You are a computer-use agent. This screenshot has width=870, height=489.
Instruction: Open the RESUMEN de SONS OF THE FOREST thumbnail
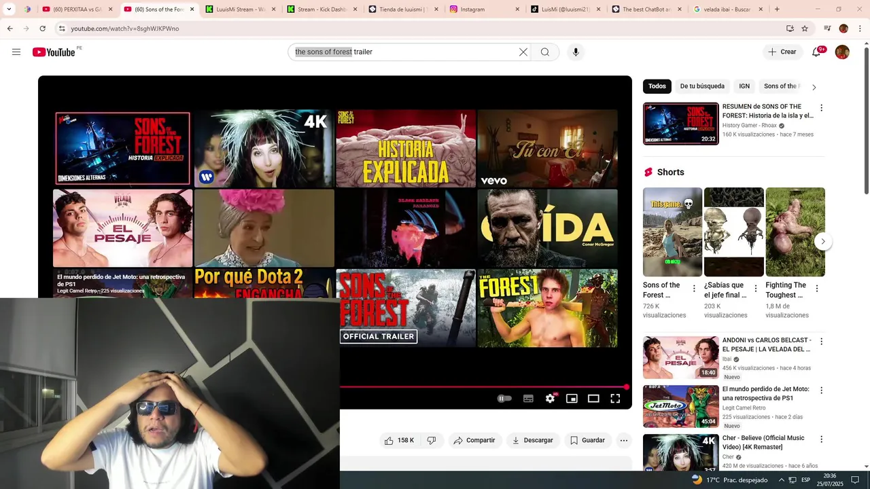681,124
